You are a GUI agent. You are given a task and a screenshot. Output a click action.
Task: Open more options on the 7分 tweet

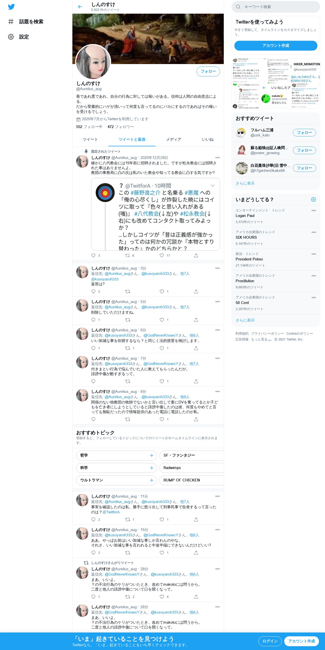(x=217, y=358)
